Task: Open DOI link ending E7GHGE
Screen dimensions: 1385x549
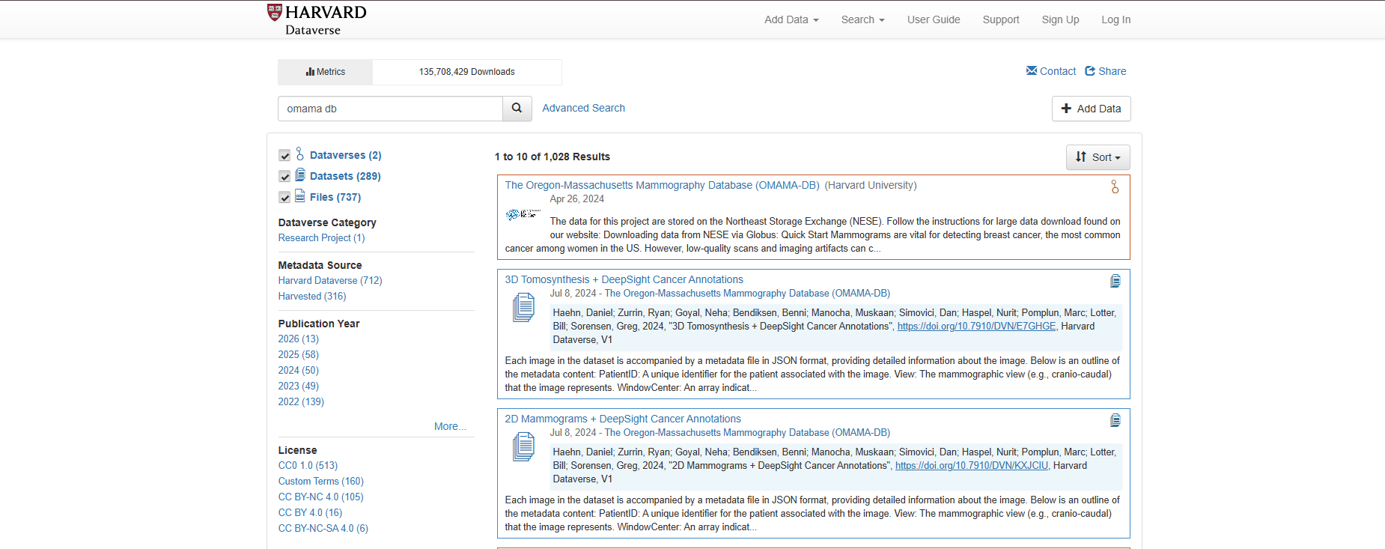Action: tap(976, 327)
